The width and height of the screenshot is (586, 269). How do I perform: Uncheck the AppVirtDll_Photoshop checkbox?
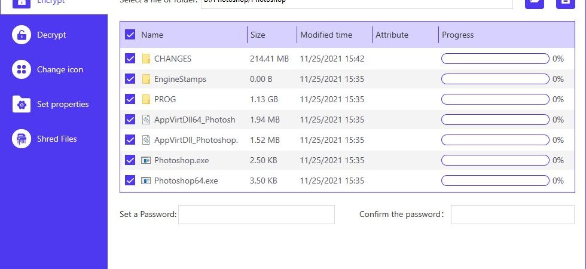click(x=130, y=140)
